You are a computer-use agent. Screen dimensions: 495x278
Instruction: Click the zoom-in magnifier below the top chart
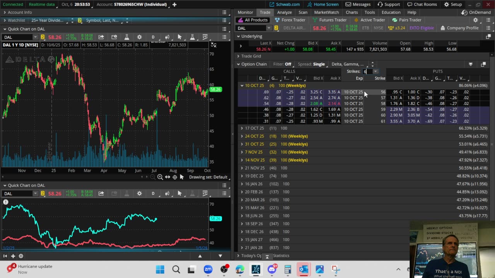click(x=160, y=177)
